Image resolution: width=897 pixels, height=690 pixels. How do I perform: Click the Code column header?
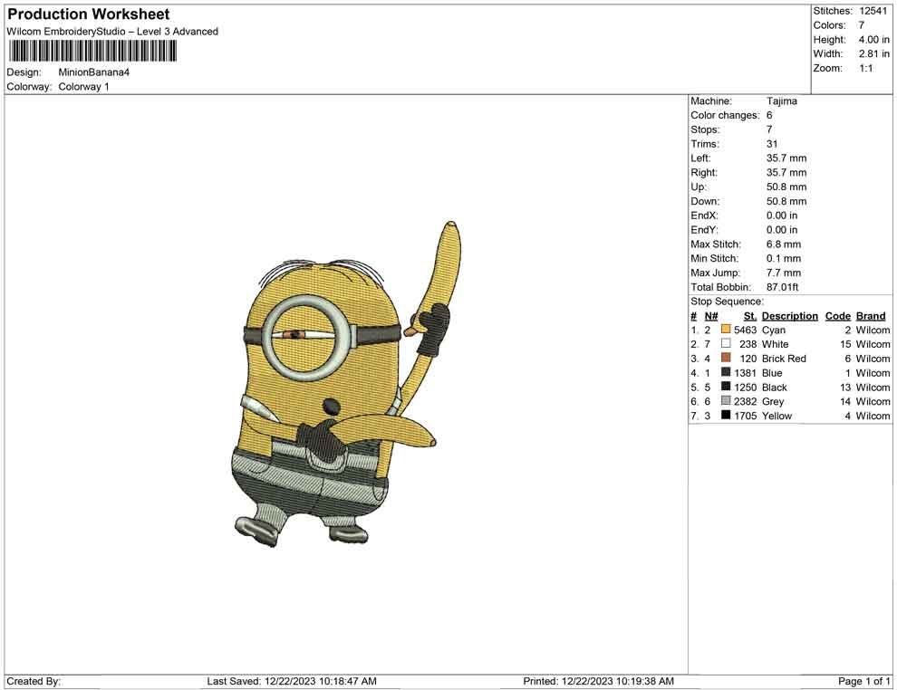tap(837, 316)
